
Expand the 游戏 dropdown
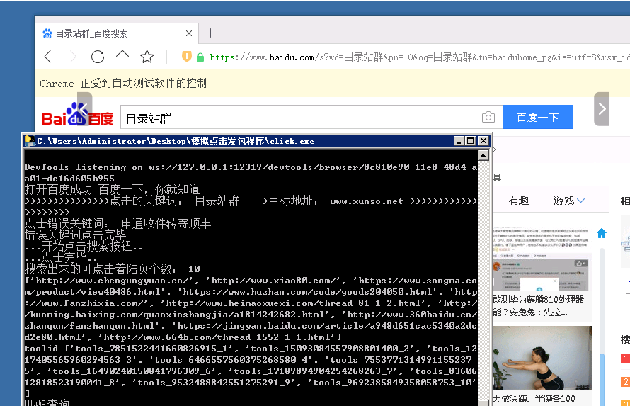pyautogui.click(x=569, y=201)
